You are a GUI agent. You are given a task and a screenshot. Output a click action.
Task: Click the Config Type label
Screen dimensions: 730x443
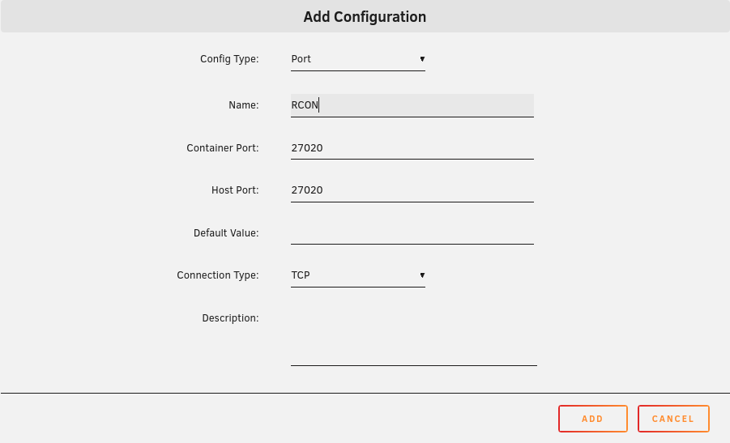pos(229,59)
